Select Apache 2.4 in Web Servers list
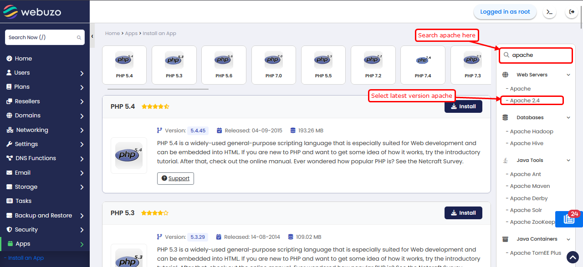Image resolution: width=583 pixels, height=267 pixels. tap(525, 101)
